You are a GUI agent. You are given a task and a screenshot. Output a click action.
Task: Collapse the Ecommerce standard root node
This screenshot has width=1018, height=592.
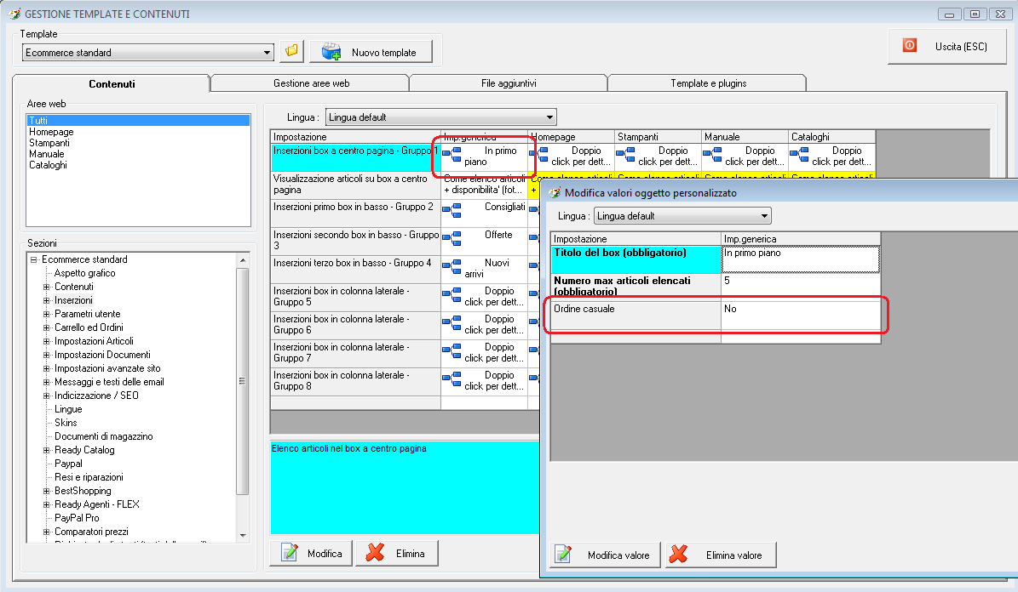coord(34,259)
